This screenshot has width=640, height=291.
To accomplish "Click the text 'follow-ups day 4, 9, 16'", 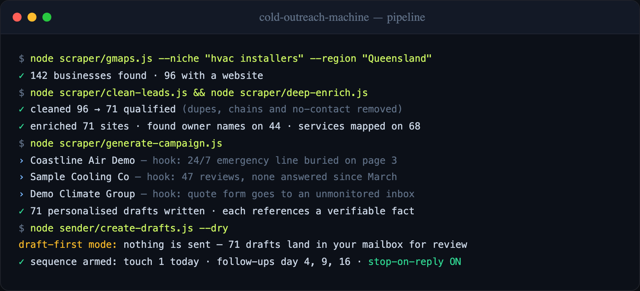I will click(284, 262).
